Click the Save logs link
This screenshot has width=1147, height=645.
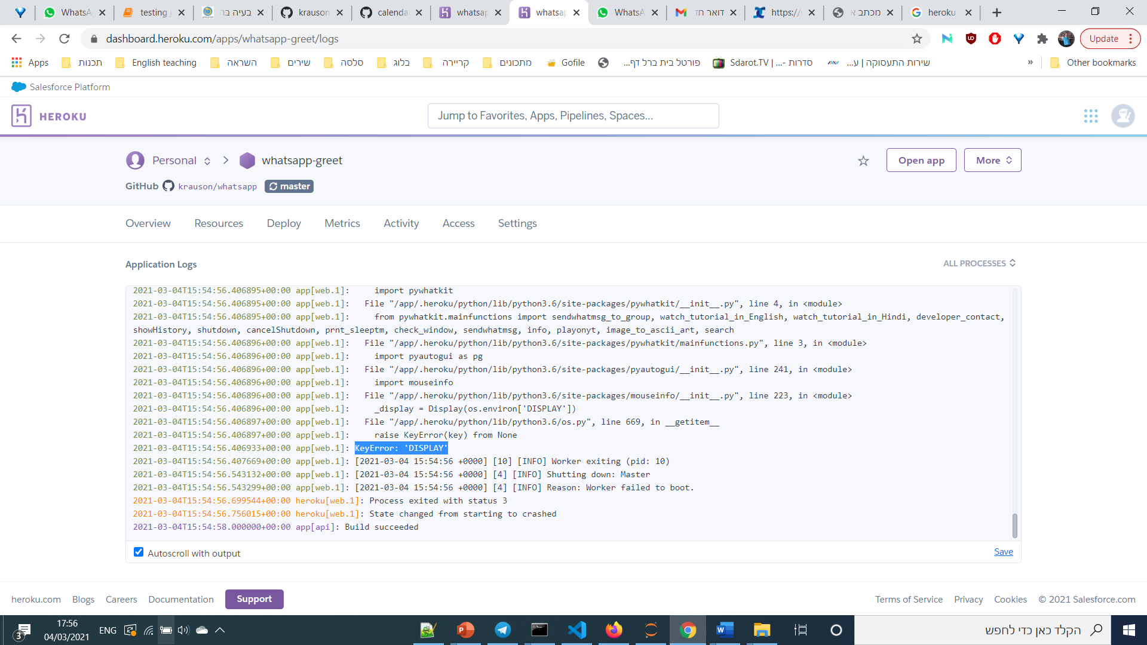click(1003, 552)
